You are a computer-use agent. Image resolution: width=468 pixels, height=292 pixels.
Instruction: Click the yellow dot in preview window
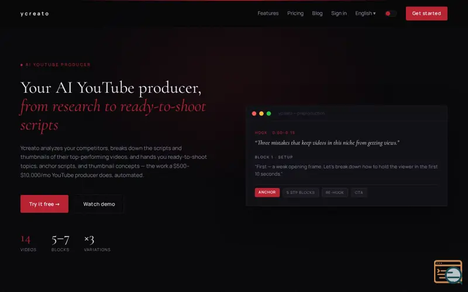click(261, 113)
